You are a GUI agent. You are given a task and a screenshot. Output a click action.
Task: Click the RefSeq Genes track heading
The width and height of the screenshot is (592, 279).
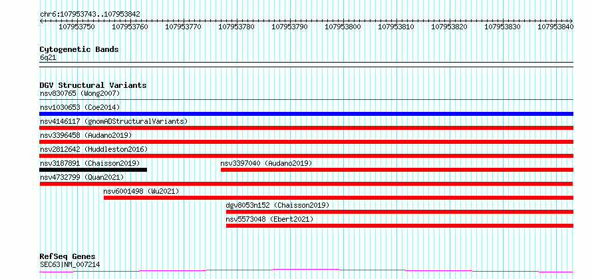67,257
